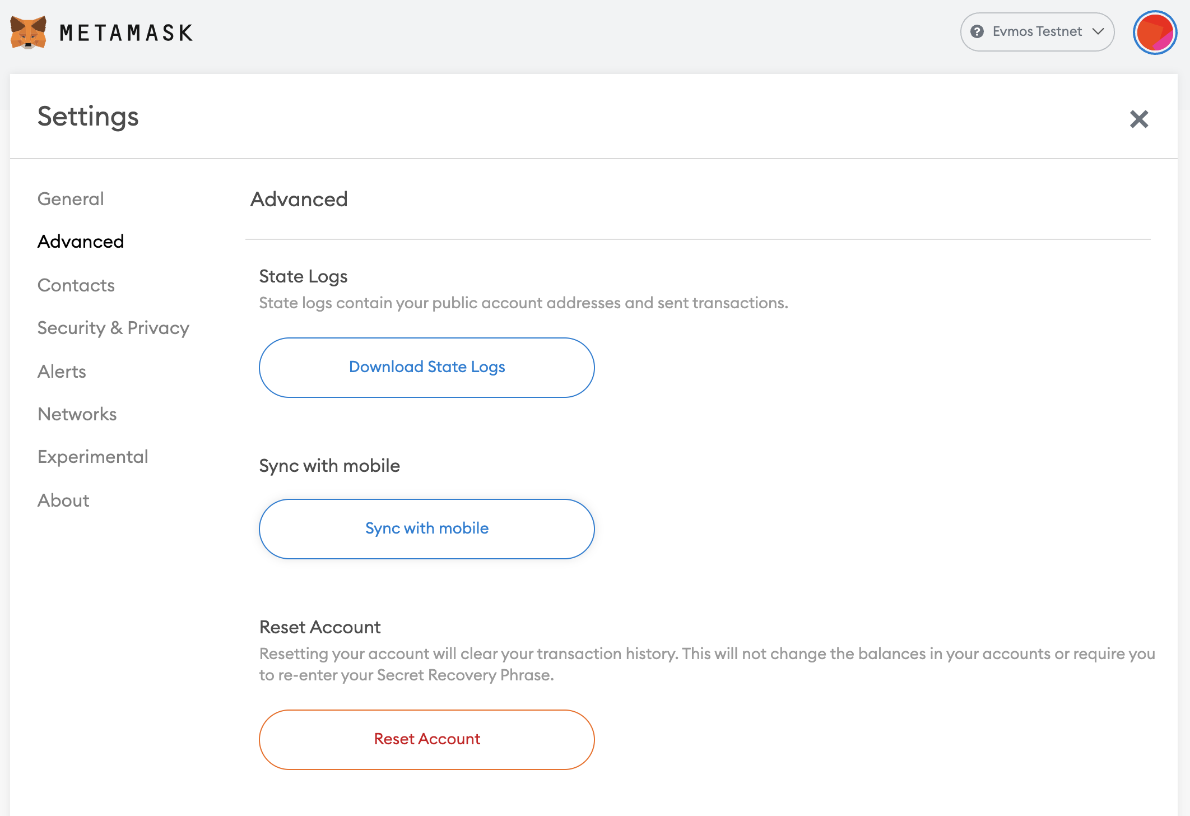Select the Security & Privacy tab
The width and height of the screenshot is (1190, 816).
coord(113,327)
